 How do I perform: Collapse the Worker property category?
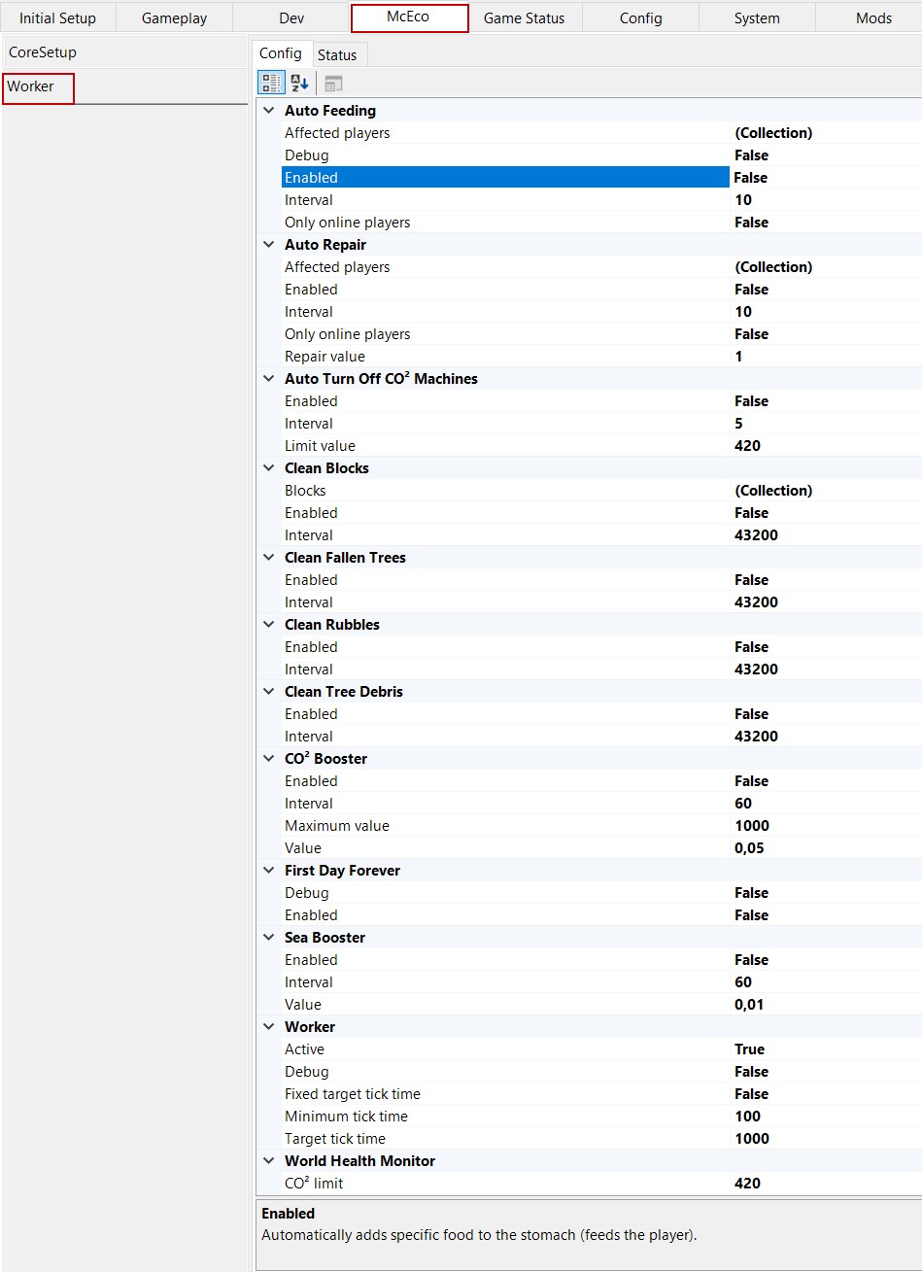[x=269, y=1027]
